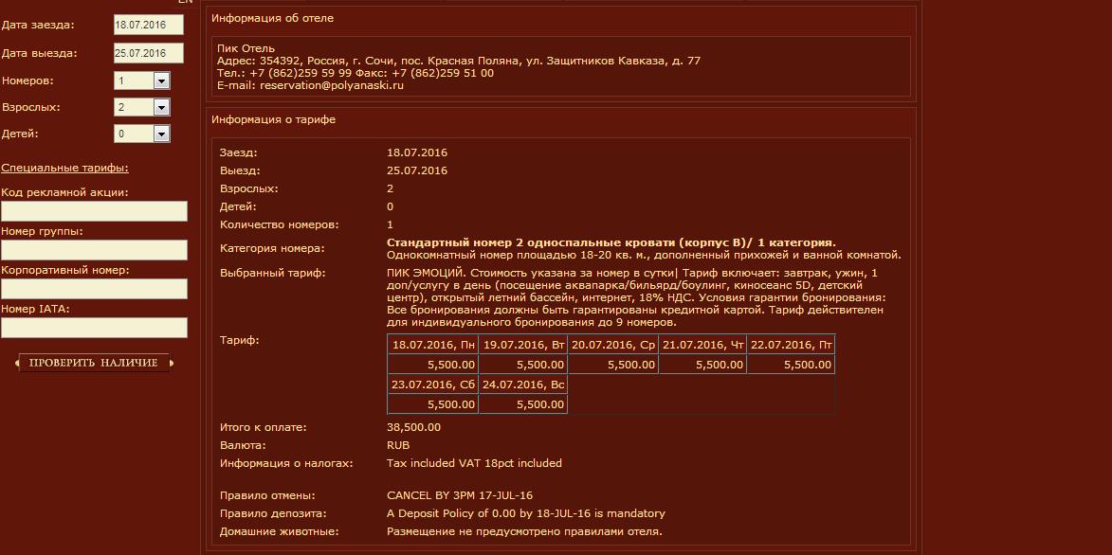This screenshot has width=1112, height=555.
Task: Click the Номер группы input box
Action: coord(94,250)
